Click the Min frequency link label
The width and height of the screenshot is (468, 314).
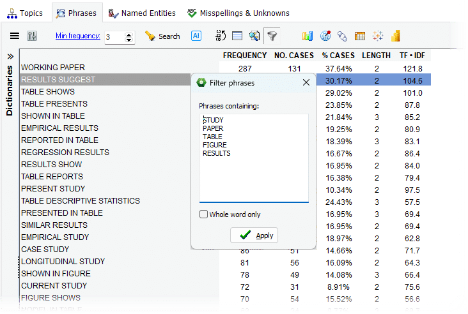click(78, 36)
